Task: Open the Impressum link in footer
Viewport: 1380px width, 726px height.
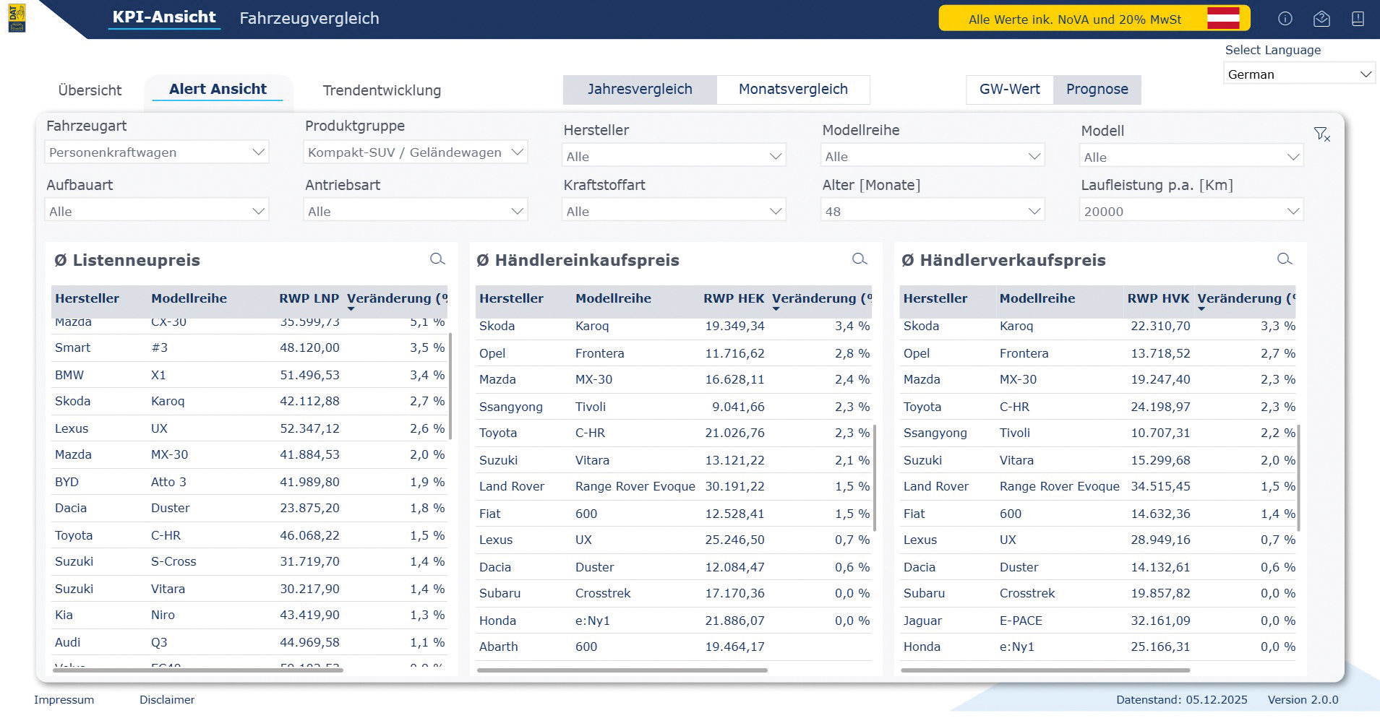Action: coord(64,700)
